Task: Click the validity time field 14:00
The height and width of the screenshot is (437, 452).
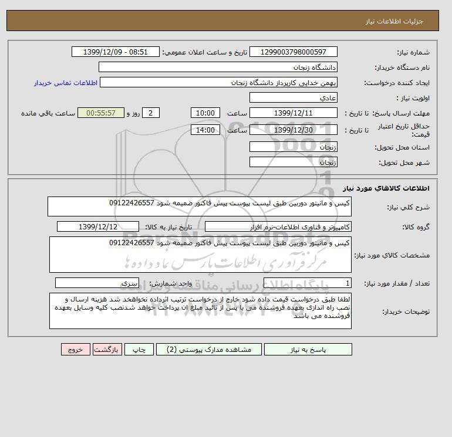Action: (205, 130)
